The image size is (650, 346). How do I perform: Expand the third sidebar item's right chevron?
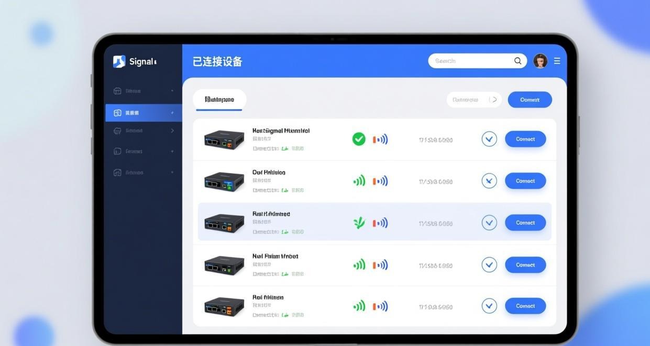coord(172,131)
